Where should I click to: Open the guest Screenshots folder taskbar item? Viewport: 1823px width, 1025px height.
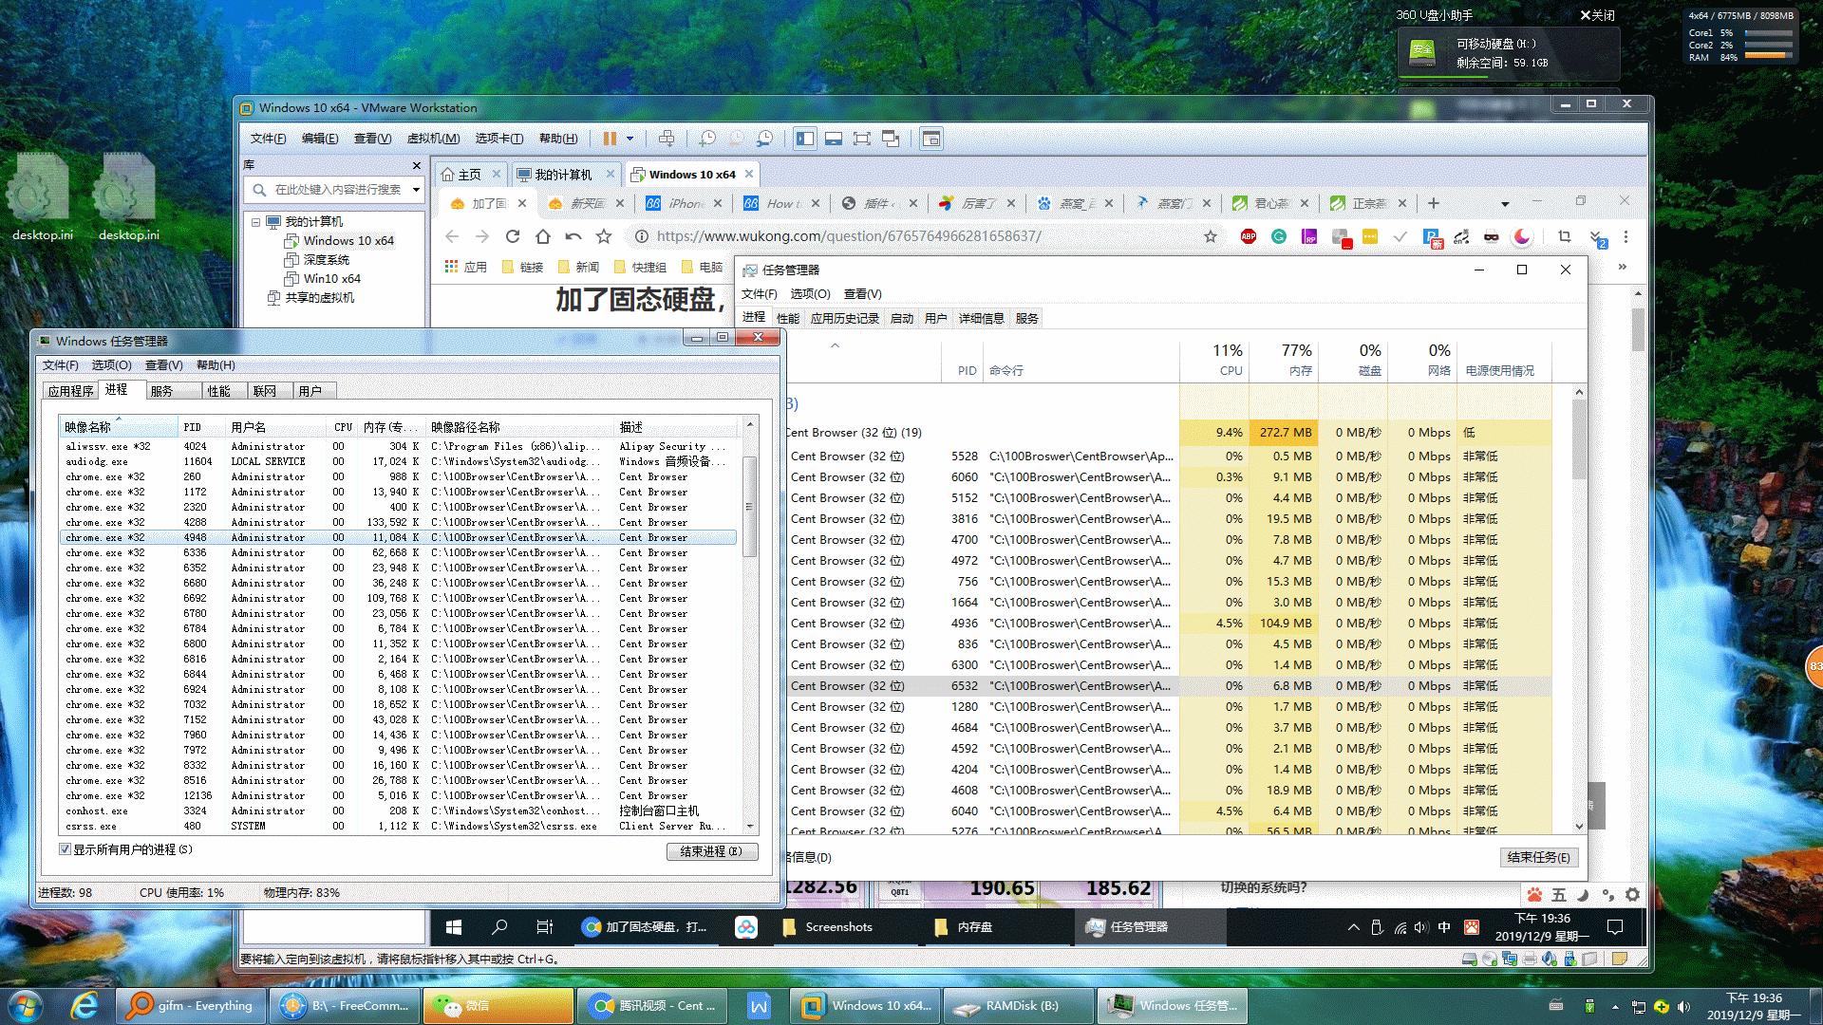coord(838,927)
